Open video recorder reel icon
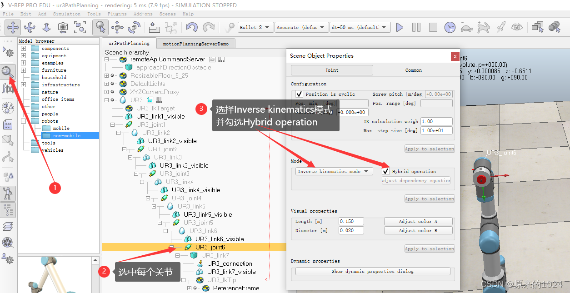 point(8,243)
